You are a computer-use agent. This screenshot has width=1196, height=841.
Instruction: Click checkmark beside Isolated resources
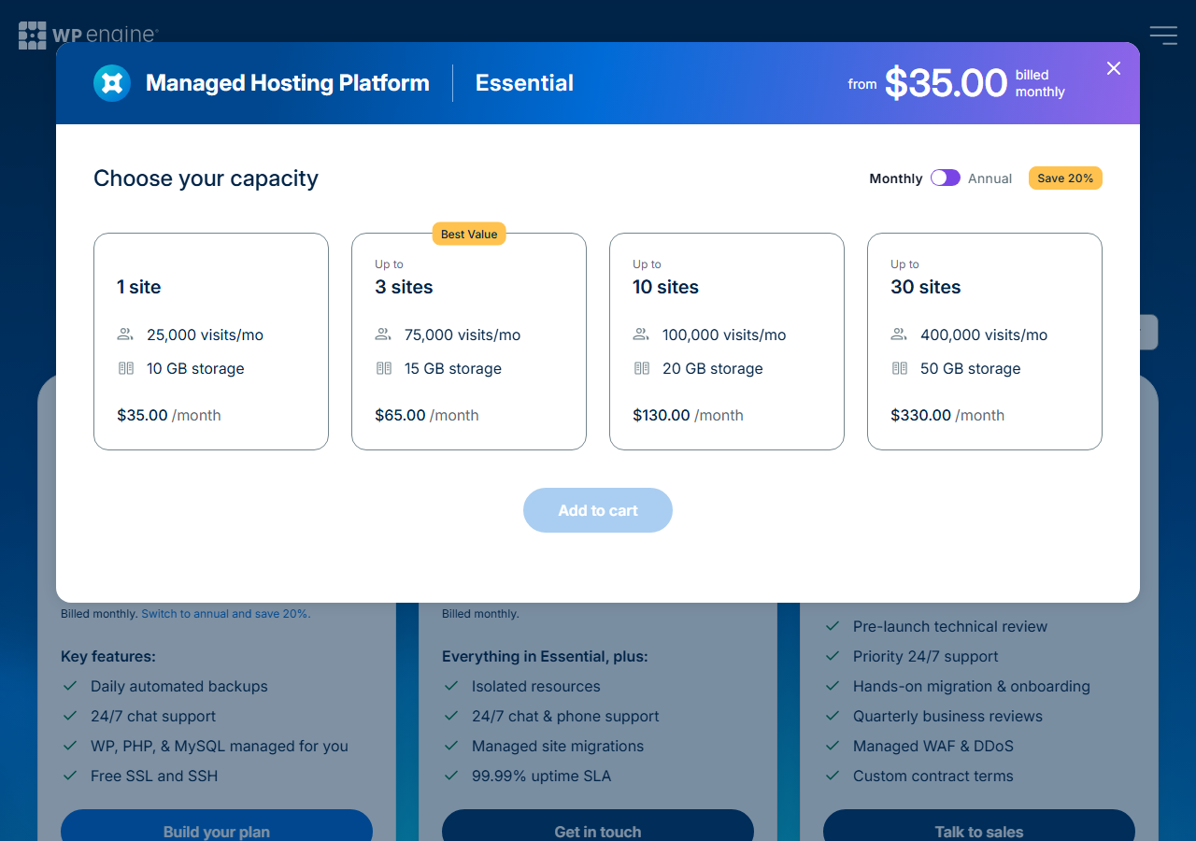(450, 686)
